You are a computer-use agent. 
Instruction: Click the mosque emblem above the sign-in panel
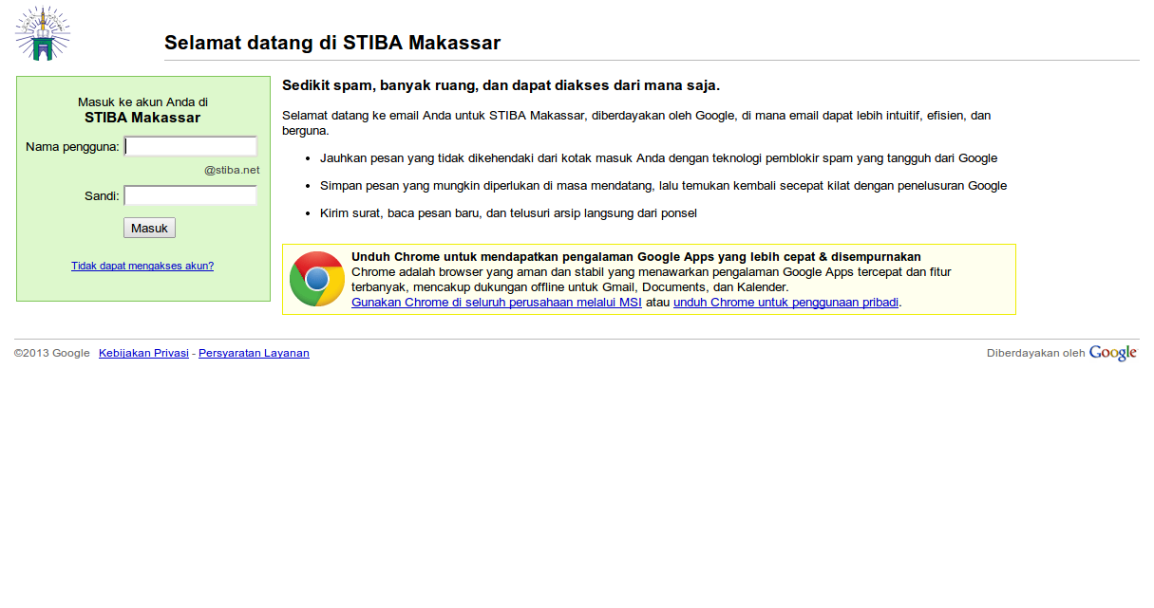coord(41,31)
